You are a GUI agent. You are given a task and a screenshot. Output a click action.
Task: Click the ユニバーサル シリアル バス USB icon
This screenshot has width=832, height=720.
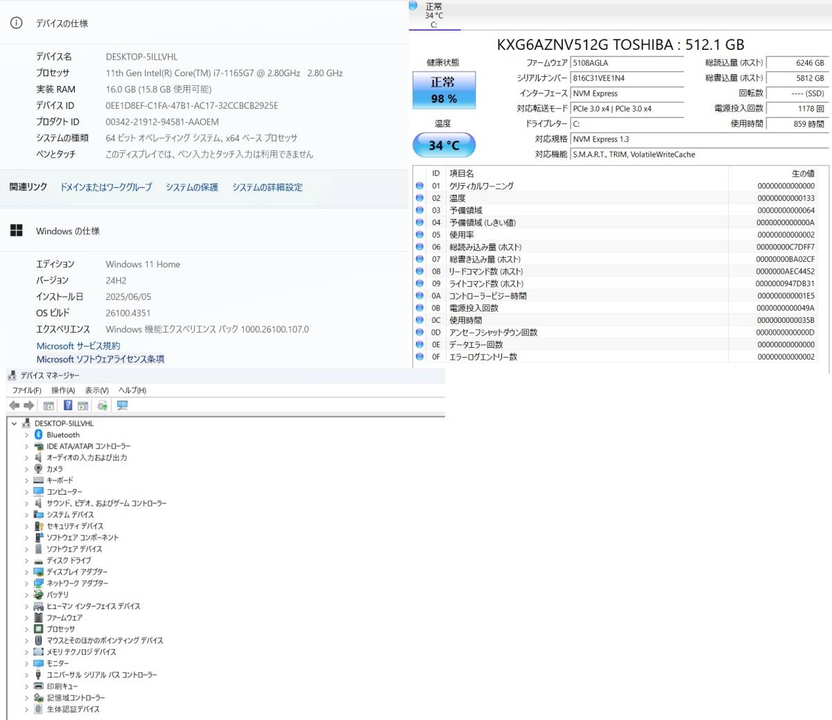(x=38, y=674)
